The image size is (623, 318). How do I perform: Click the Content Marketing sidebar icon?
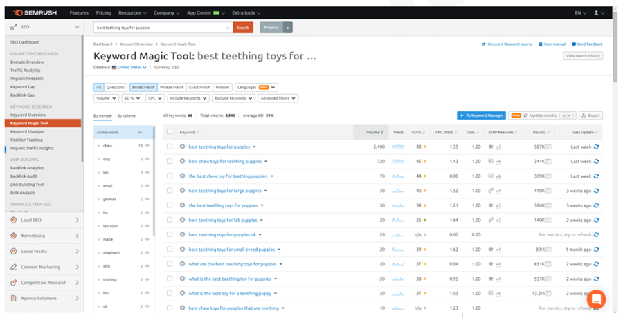pos(14,267)
